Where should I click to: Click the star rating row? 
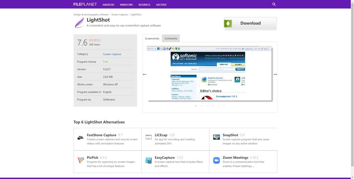pos(95,40)
